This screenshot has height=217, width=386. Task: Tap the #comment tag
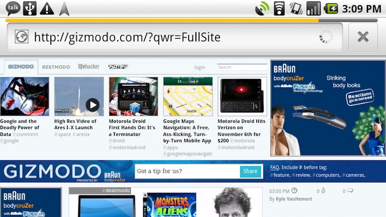(x=26, y=135)
